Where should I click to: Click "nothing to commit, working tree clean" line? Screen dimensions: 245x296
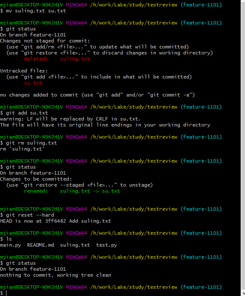pyautogui.click(x=55, y=275)
